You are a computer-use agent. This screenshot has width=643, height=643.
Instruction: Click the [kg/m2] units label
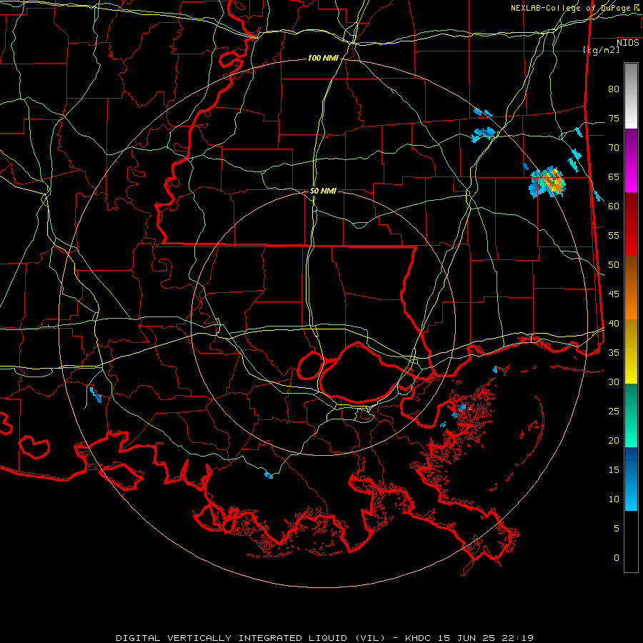pos(601,49)
